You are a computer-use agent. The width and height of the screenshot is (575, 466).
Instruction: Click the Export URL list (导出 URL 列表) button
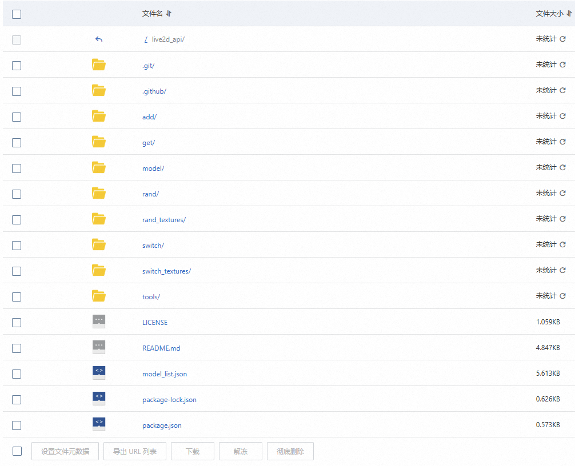click(x=139, y=451)
